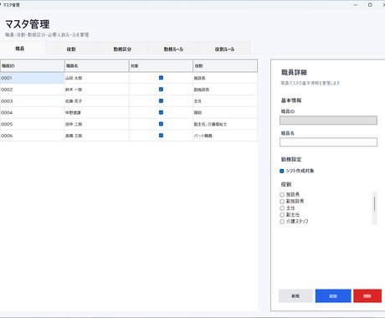Check the 主任 role checkbox
This screenshot has height=318, width=385.
282,208
